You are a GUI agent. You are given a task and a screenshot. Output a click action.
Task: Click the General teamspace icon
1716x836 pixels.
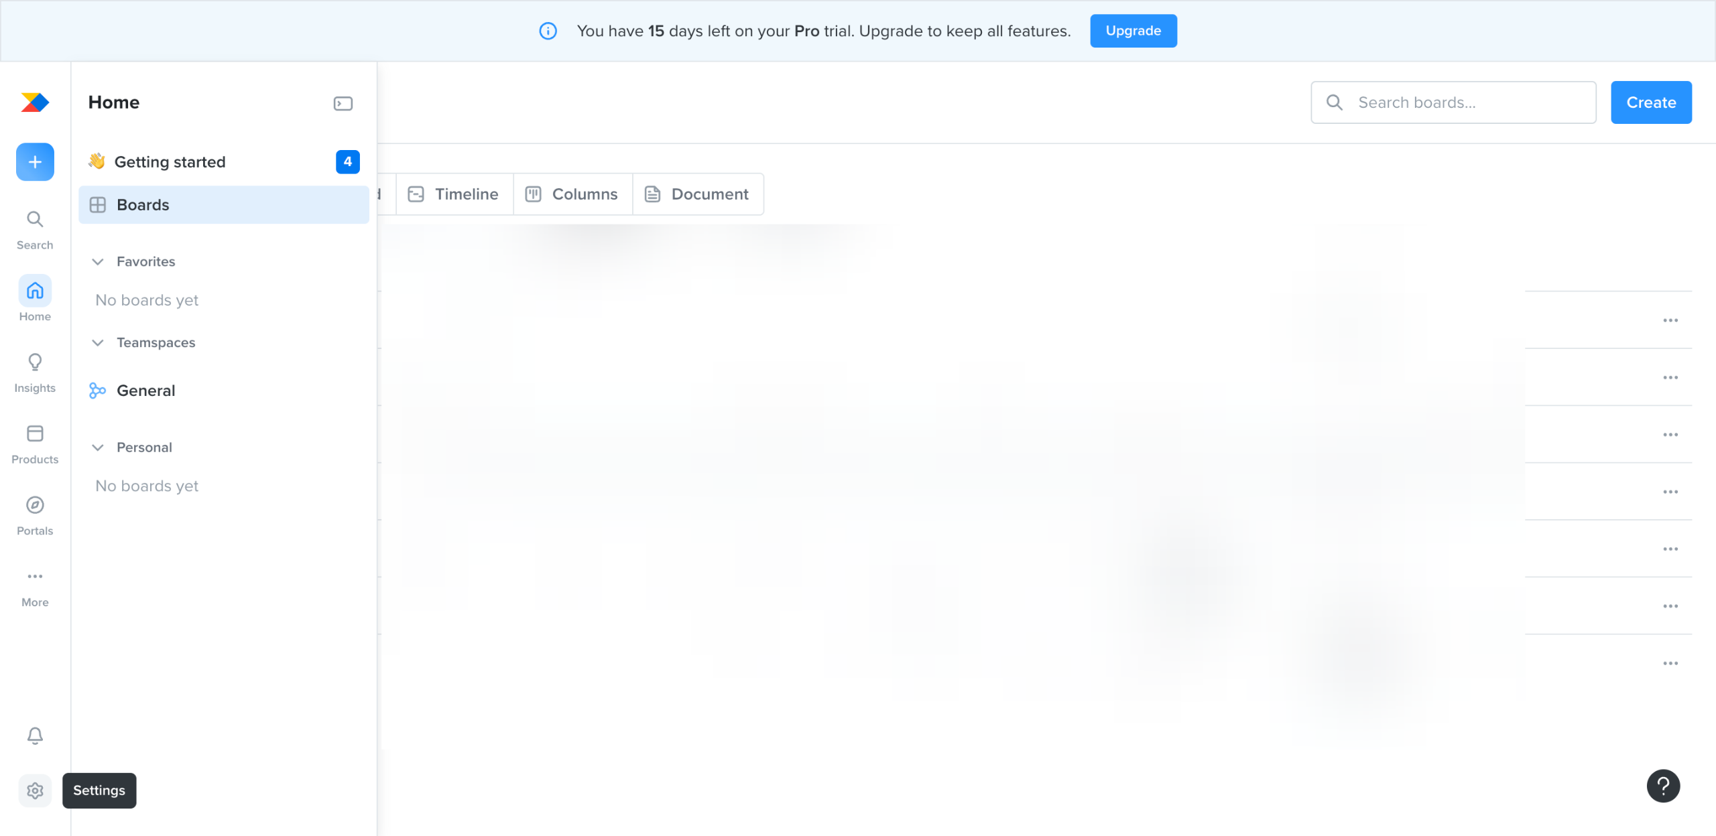coord(97,391)
